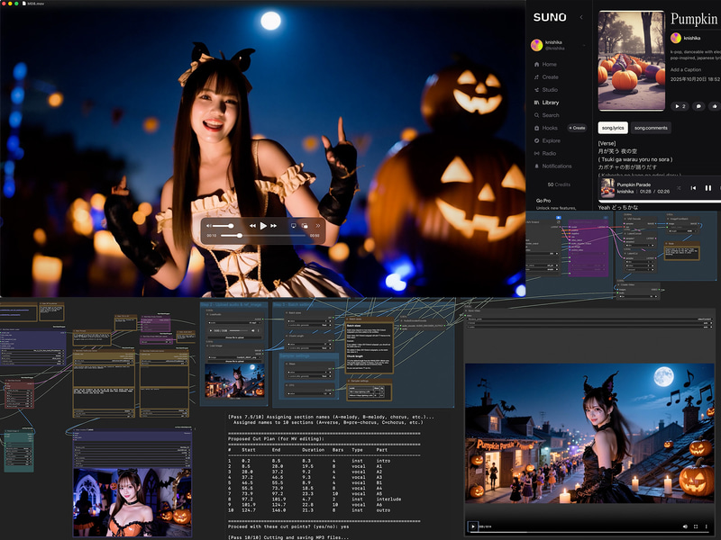Screen dimensions: 721x540
Task: Enable picture-in-picture in the video player
Action: click(x=305, y=225)
